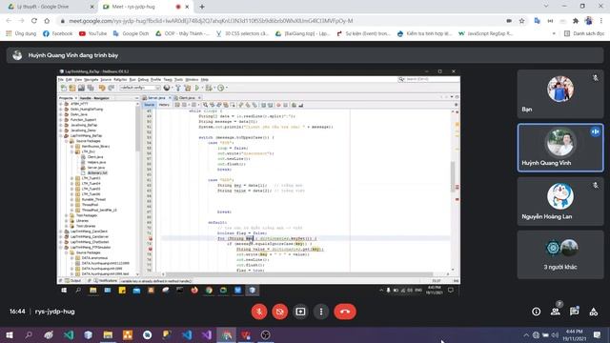Click the Present now screen icon

click(300, 312)
